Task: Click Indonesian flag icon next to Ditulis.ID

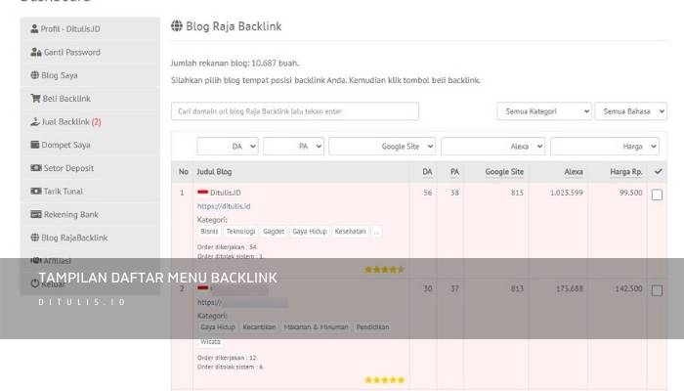Action: point(202,192)
